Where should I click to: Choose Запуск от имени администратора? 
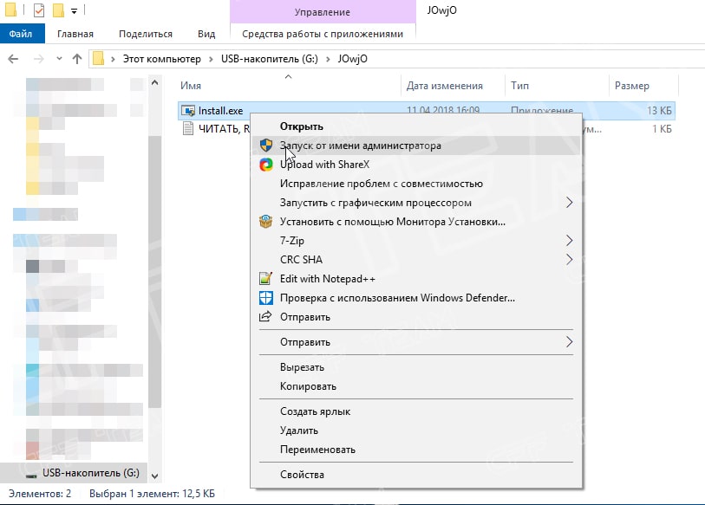[416, 146]
